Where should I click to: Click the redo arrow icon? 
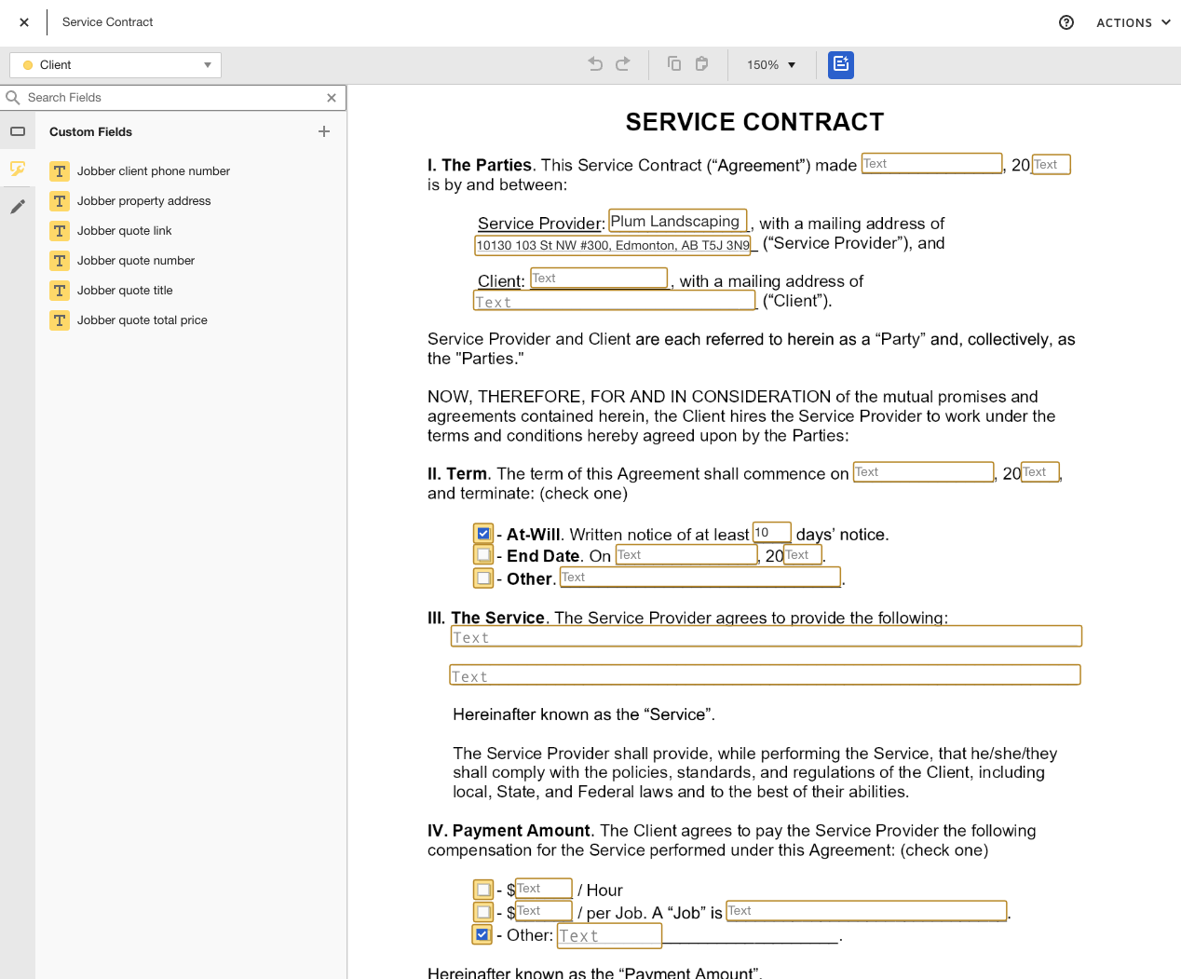click(623, 64)
